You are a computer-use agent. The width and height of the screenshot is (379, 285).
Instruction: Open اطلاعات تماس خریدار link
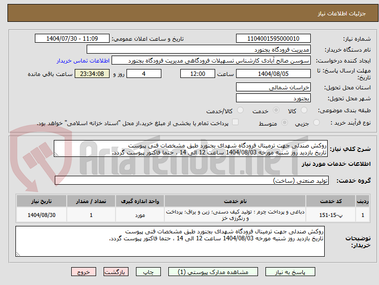coord(83,61)
